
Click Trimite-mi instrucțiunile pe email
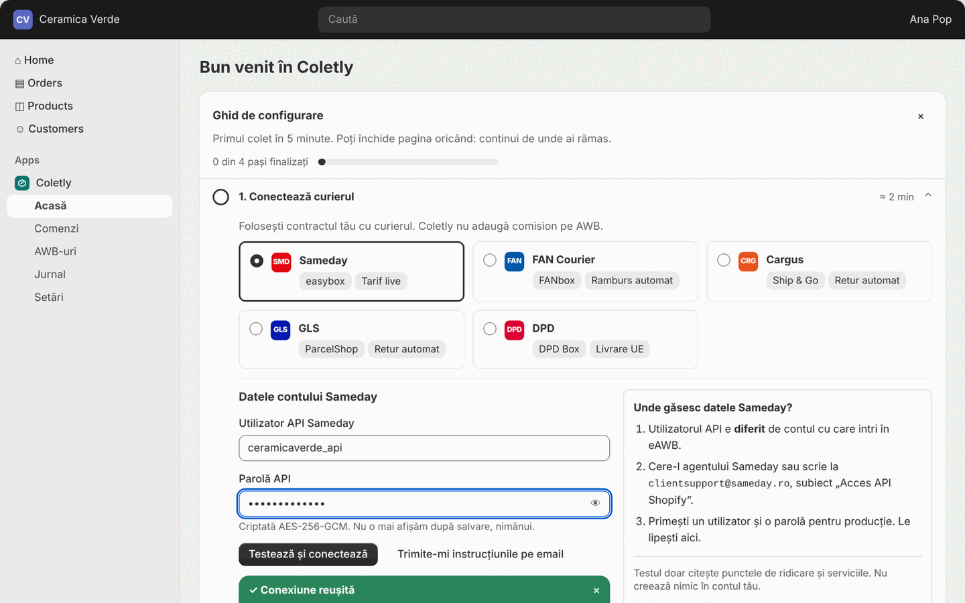pos(480,554)
